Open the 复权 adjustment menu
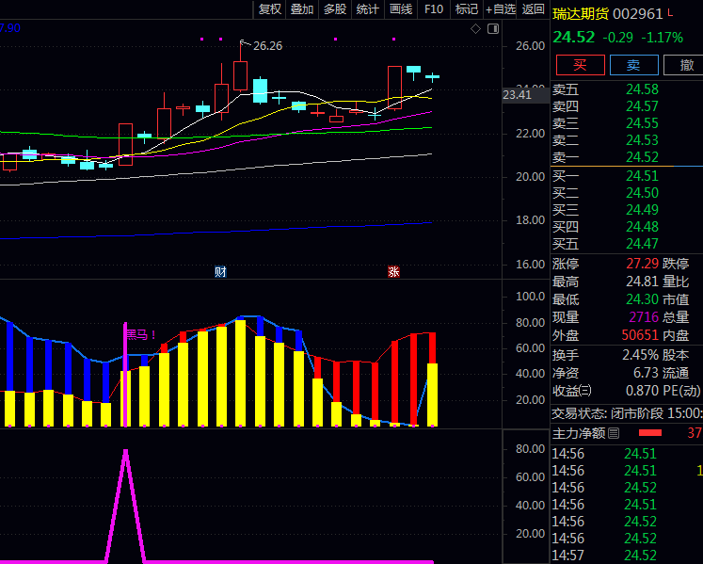 pyautogui.click(x=269, y=9)
